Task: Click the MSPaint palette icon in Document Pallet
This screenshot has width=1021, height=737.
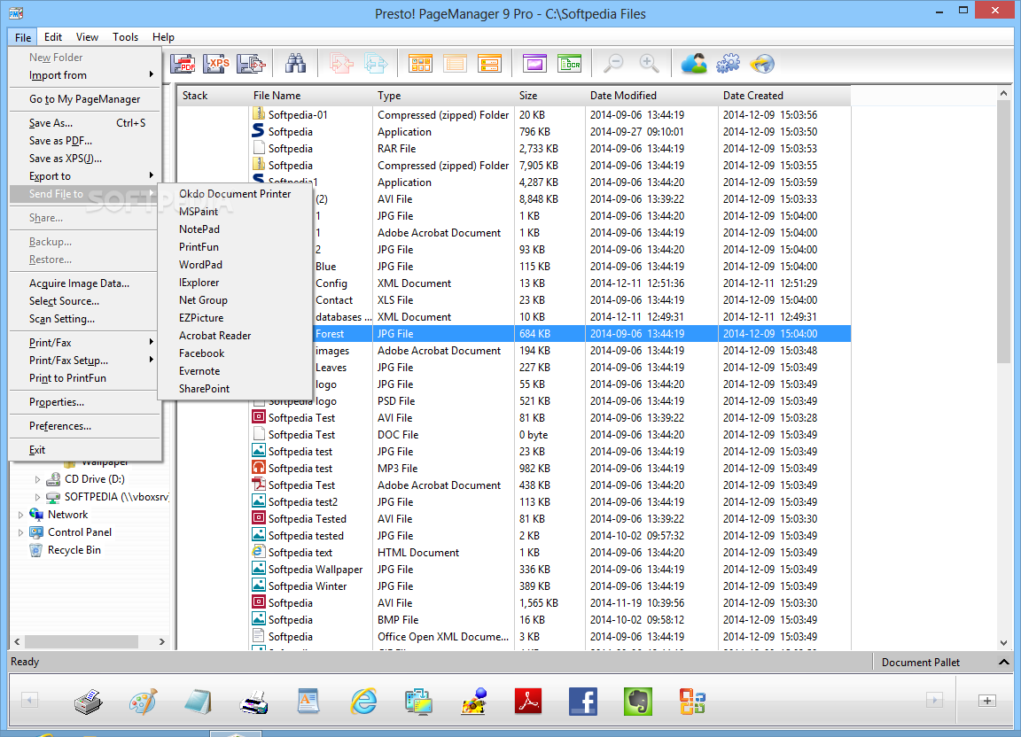Action: click(x=144, y=702)
